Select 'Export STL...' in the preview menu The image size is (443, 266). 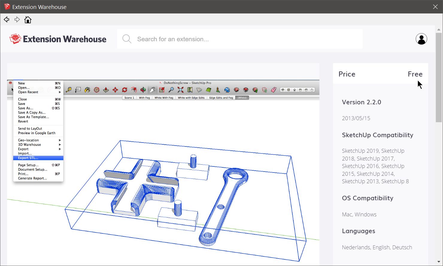tap(38, 158)
